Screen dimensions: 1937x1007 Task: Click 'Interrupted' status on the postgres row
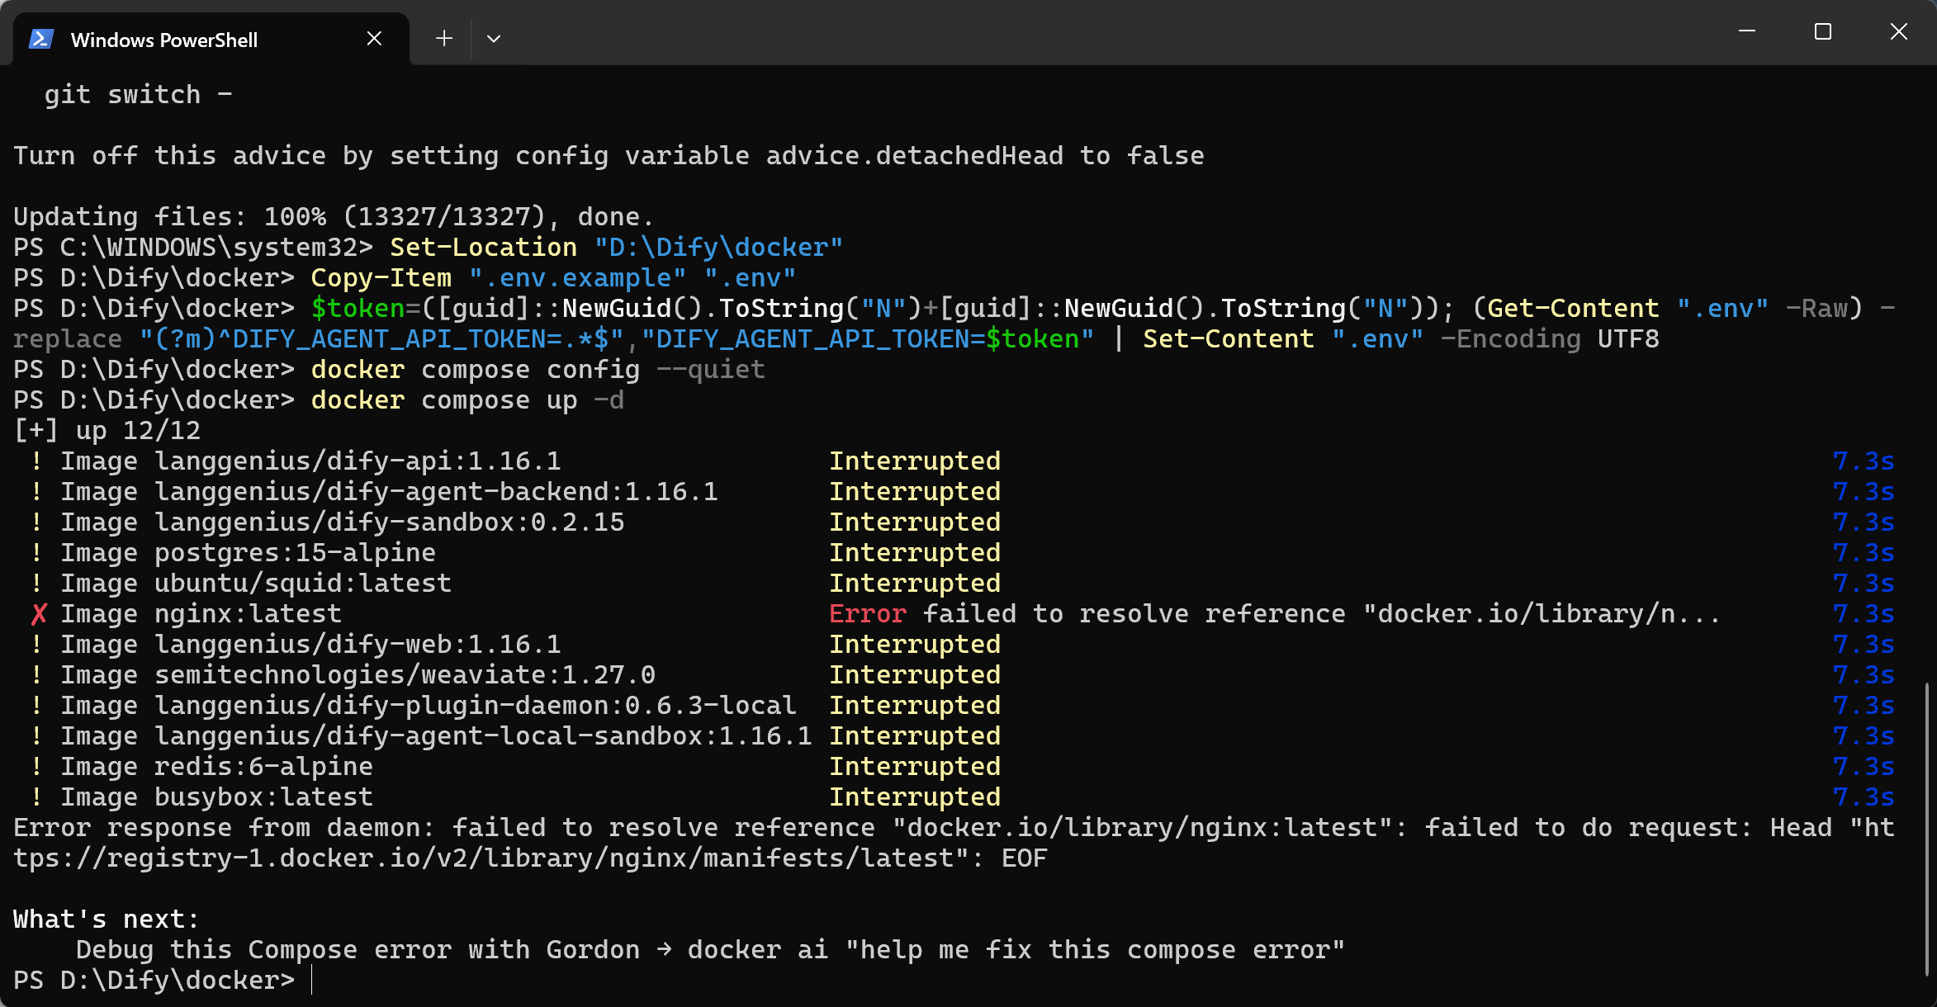pos(915,553)
